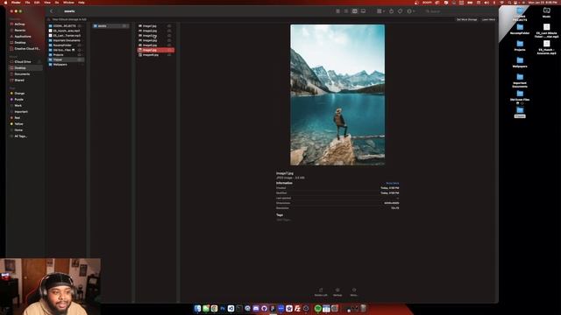
Task: Switch Finder to gallery view
Action: point(363,11)
